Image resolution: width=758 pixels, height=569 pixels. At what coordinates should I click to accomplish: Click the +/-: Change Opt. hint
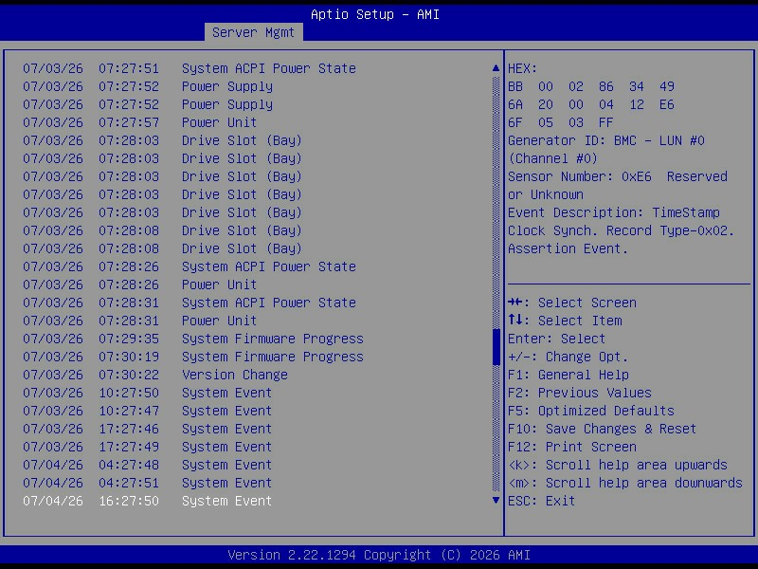(568, 357)
